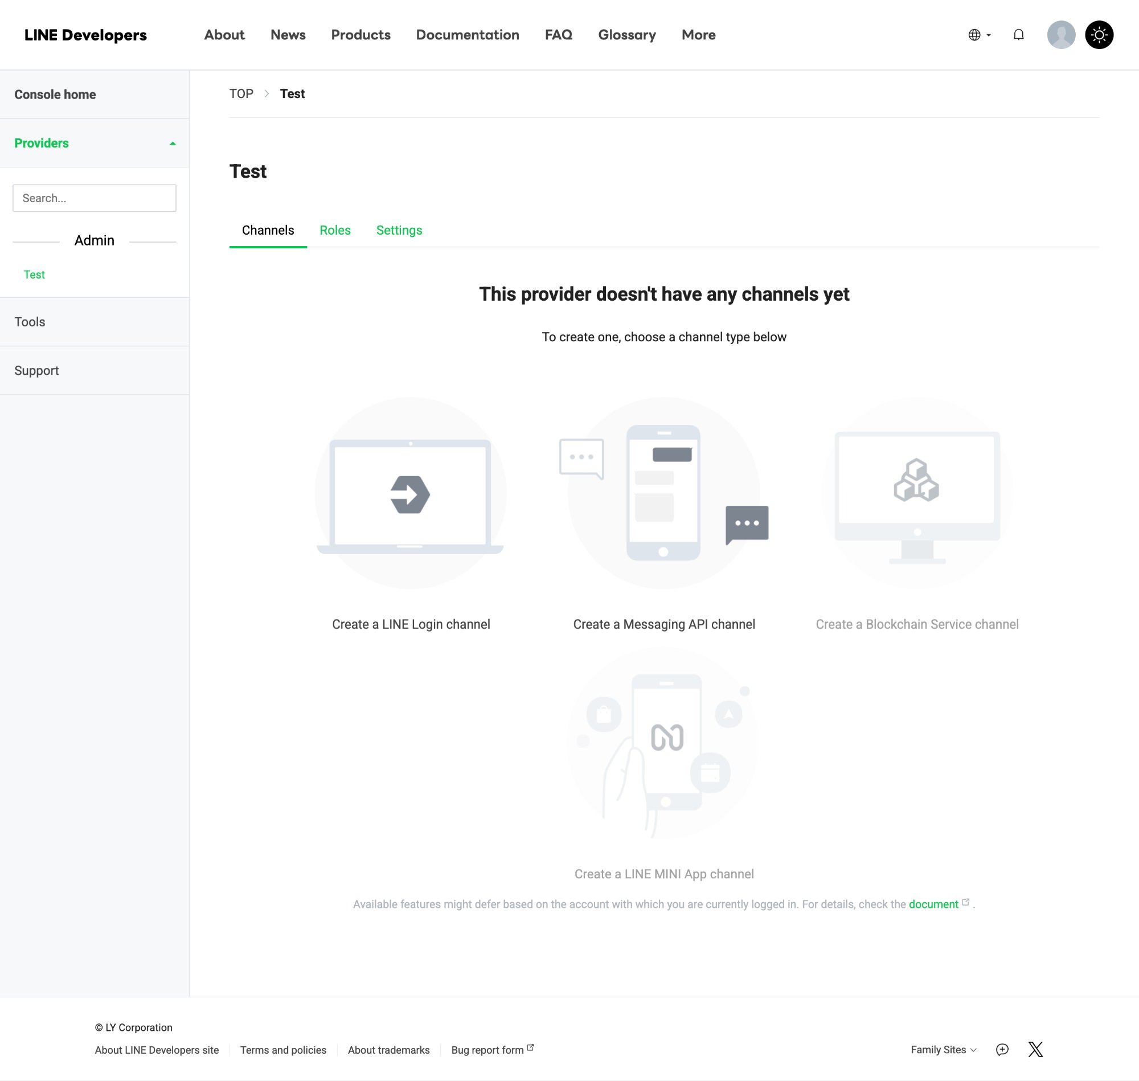The width and height of the screenshot is (1139, 1081).
Task: Open the Bug report form link
Action: (x=487, y=1050)
